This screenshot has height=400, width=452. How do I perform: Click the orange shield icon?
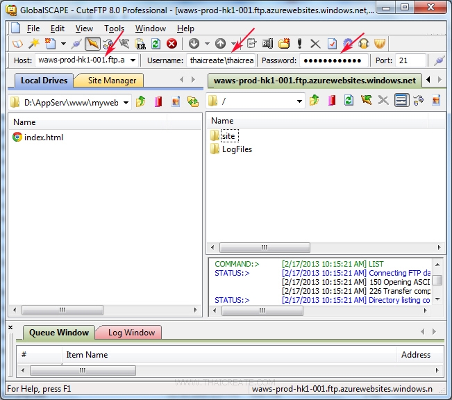point(380,44)
